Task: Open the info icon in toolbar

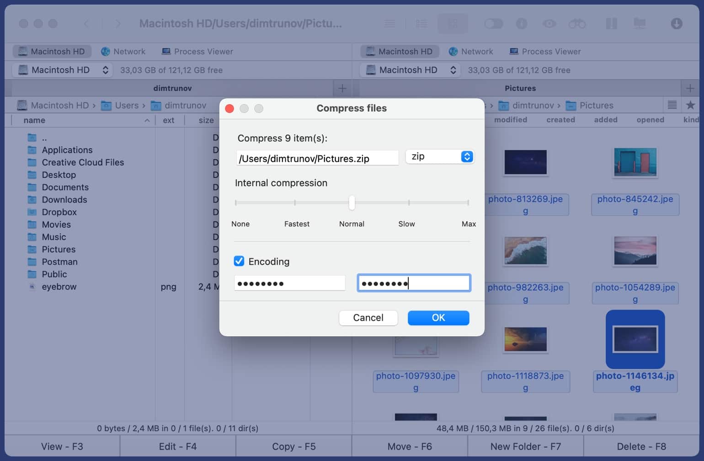Action: (522, 24)
